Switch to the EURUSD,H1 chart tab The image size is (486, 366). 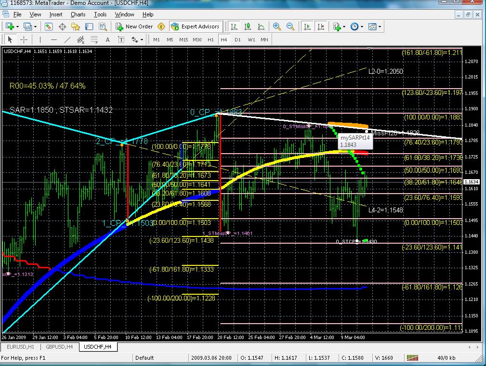[21, 346]
